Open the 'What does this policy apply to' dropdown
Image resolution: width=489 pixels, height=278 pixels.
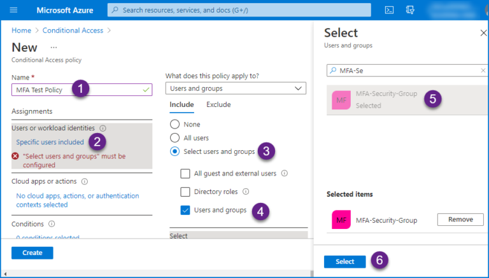236,88
